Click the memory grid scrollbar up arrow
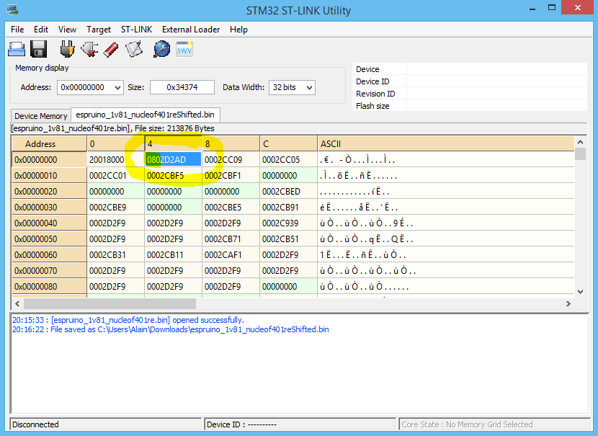The height and width of the screenshot is (436, 598). (x=581, y=142)
